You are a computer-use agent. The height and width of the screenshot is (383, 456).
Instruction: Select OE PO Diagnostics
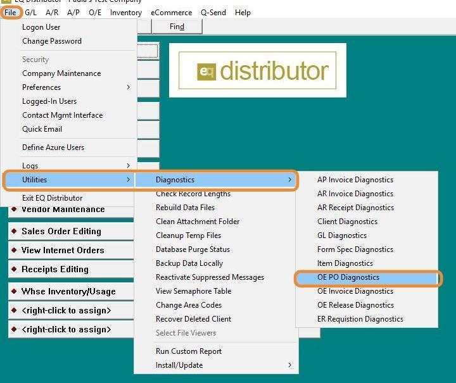(367, 277)
